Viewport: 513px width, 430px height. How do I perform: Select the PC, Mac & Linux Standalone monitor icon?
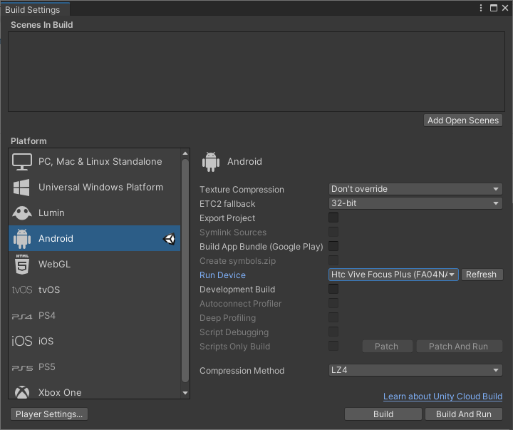click(22, 162)
